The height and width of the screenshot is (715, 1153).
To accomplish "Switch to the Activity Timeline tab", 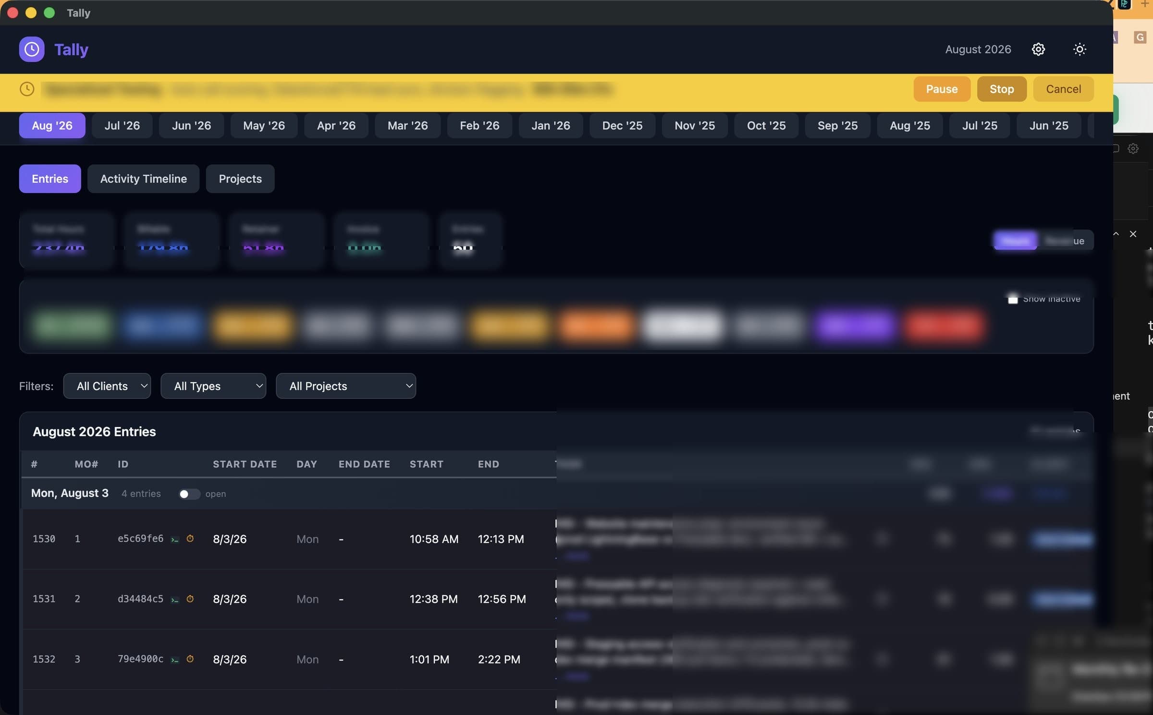I will point(143,179).
